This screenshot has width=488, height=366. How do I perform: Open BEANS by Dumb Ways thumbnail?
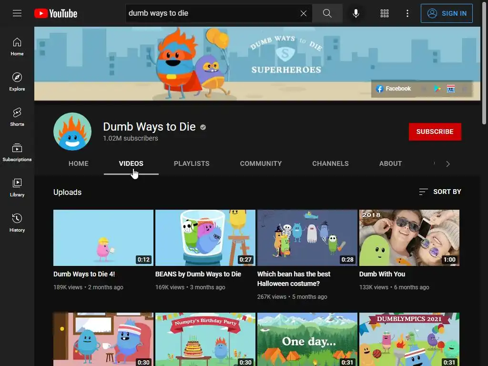(205, 238)
